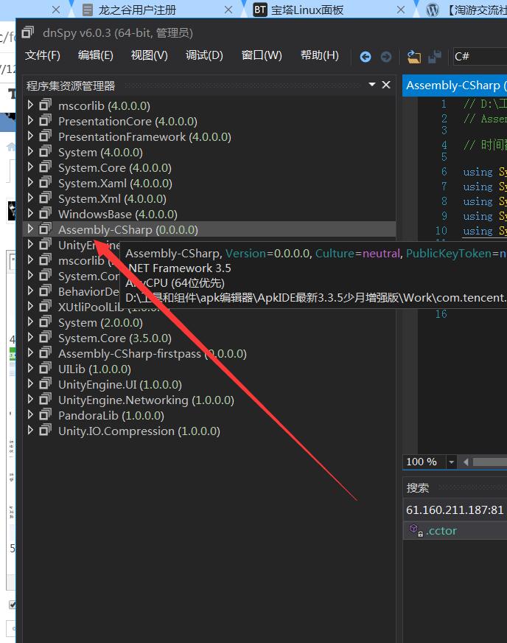
Task: Click the WordPress icon in browser tab
Action: [x=433, y=10]
